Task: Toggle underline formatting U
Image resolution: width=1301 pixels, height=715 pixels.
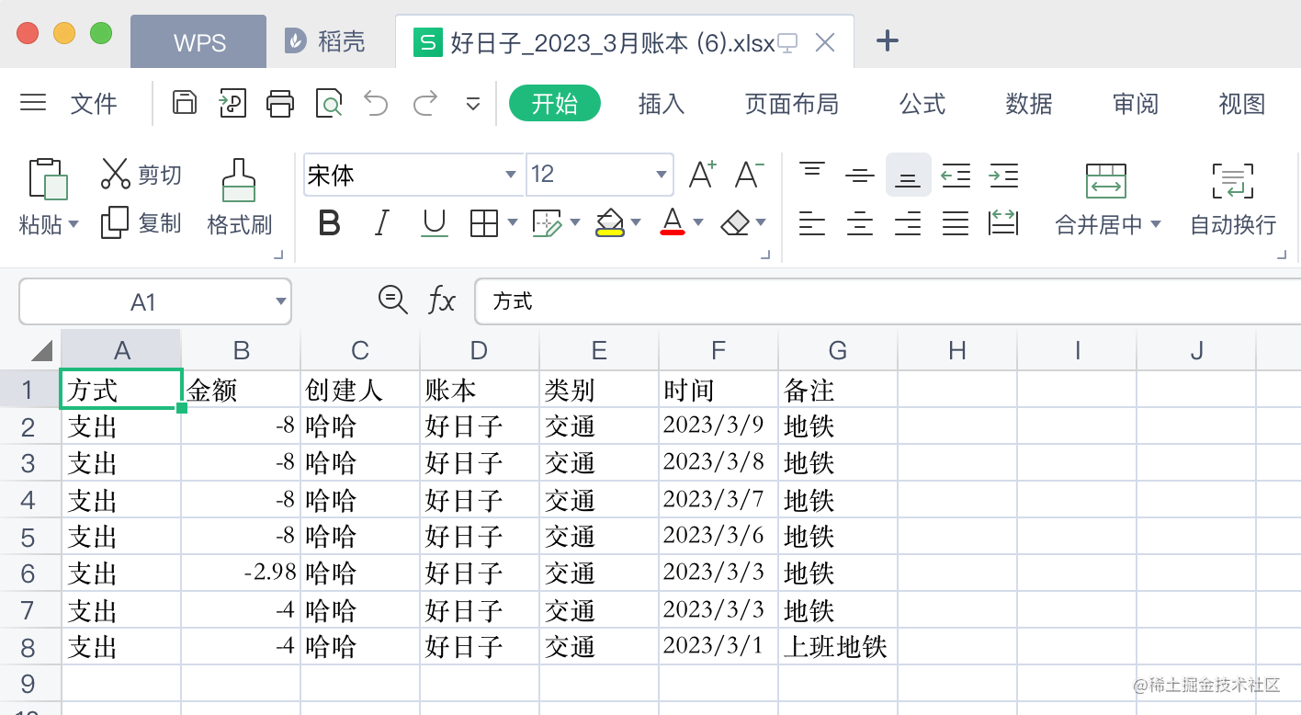Action: click(x=433, y=222)
